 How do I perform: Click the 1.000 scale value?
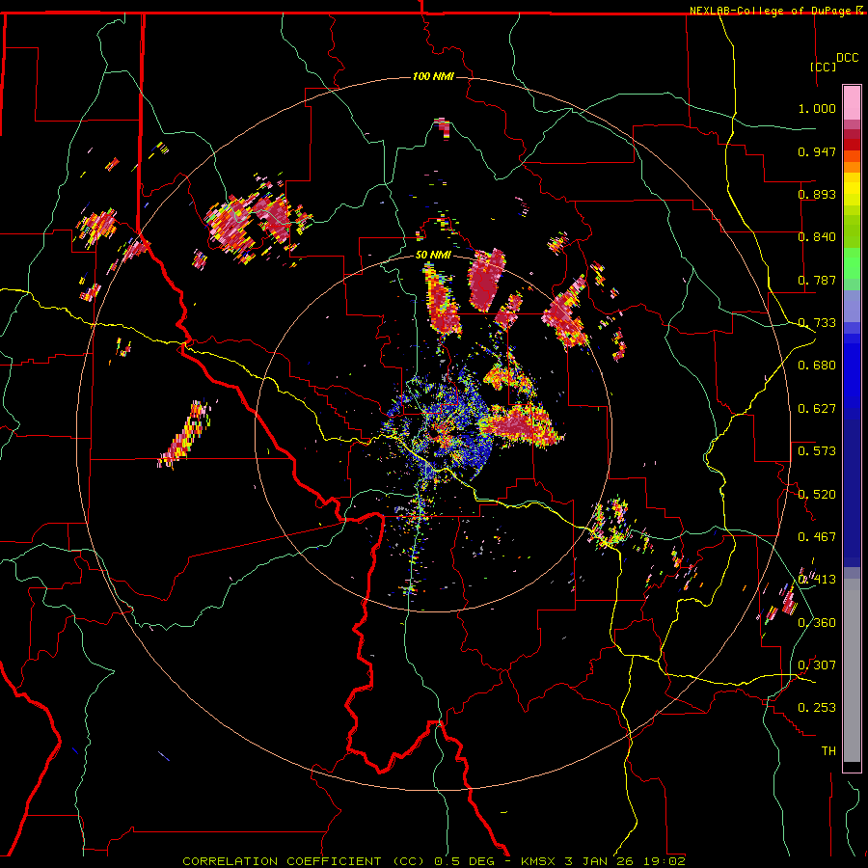point(817,108)
